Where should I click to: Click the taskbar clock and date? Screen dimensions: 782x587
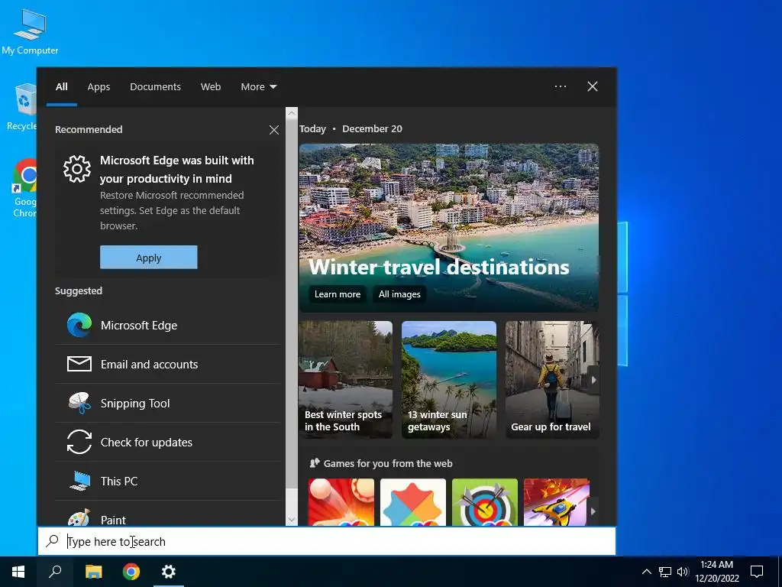click(716, 572)
